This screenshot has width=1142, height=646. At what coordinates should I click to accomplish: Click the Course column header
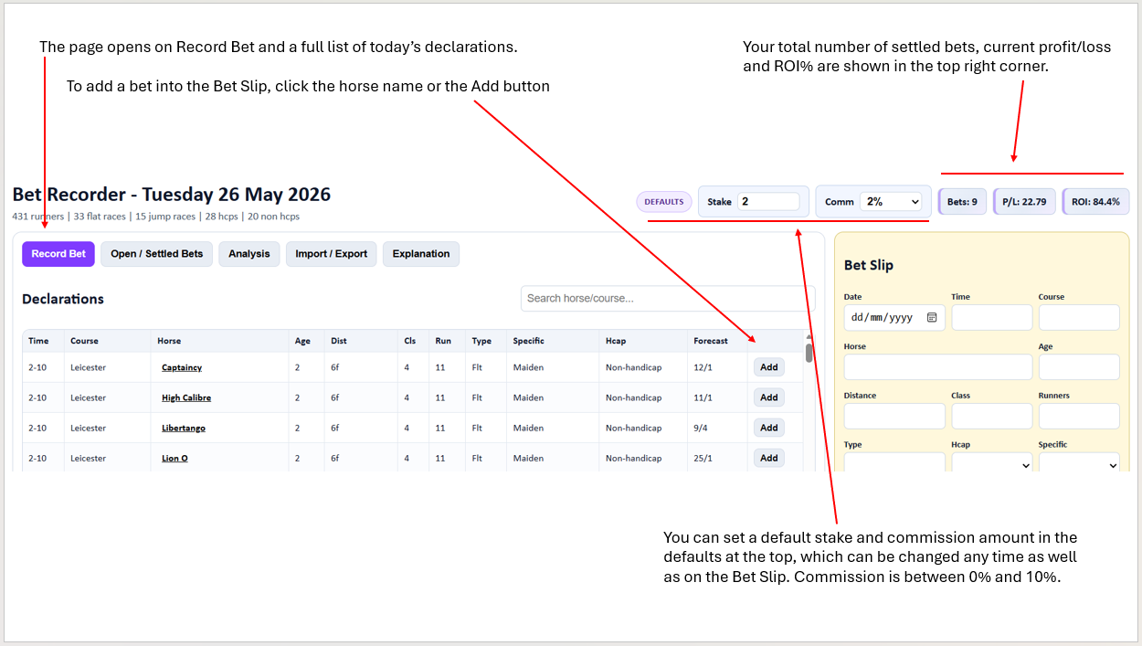[x=84, y=341]
